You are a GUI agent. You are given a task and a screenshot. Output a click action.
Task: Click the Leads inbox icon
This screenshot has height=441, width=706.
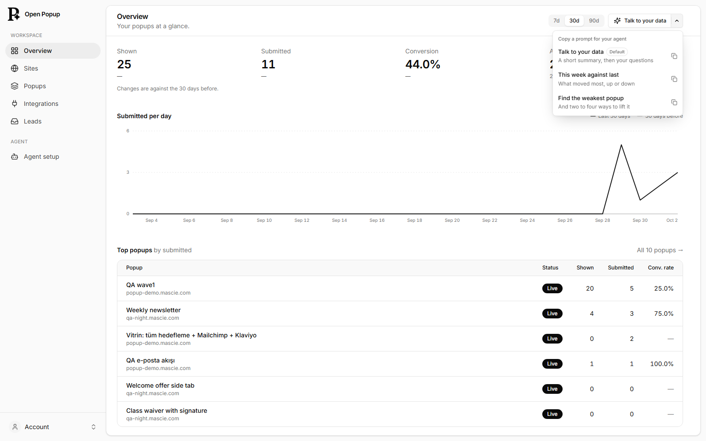tap(15, 121)
